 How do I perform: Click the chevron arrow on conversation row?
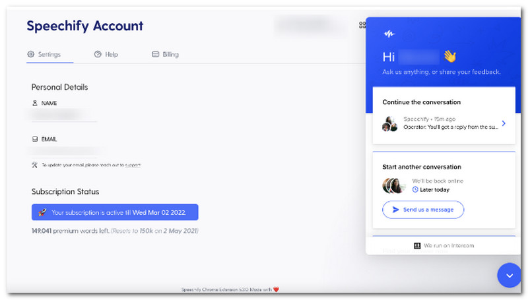pyautogui.click(x=504, y=123)
